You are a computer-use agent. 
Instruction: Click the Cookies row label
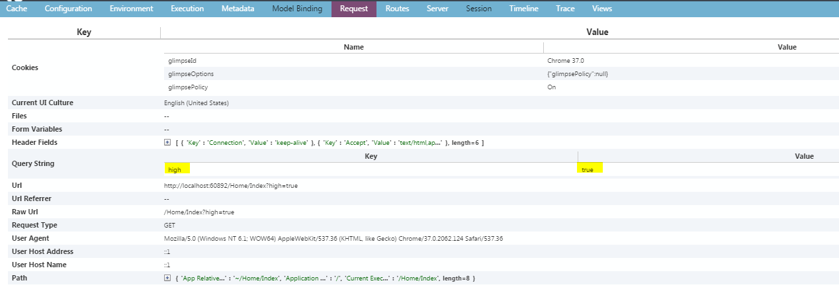(25, 67)
